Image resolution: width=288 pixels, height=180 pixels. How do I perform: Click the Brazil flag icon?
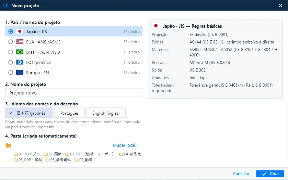(x=20, y=52)
